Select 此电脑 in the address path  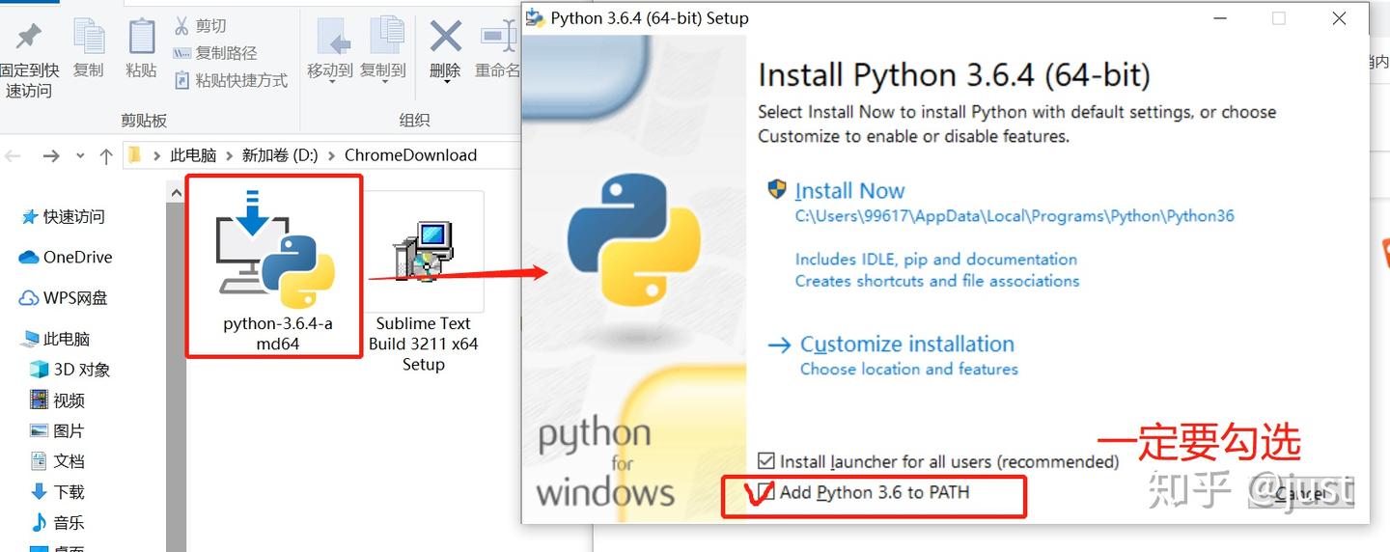(193, 155)
